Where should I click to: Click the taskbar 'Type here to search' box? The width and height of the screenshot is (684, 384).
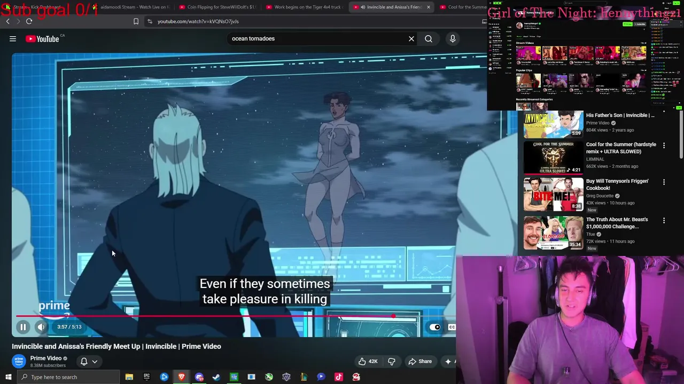(68, 377)
